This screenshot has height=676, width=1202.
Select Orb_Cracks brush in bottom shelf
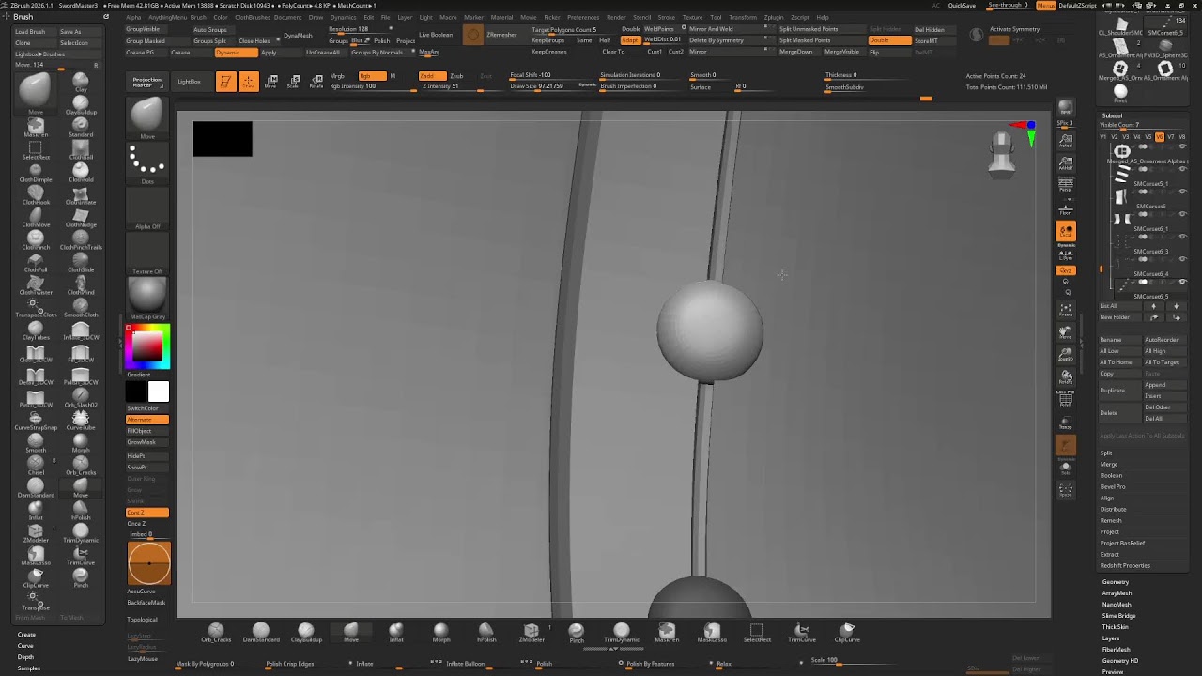click(216, 632)
